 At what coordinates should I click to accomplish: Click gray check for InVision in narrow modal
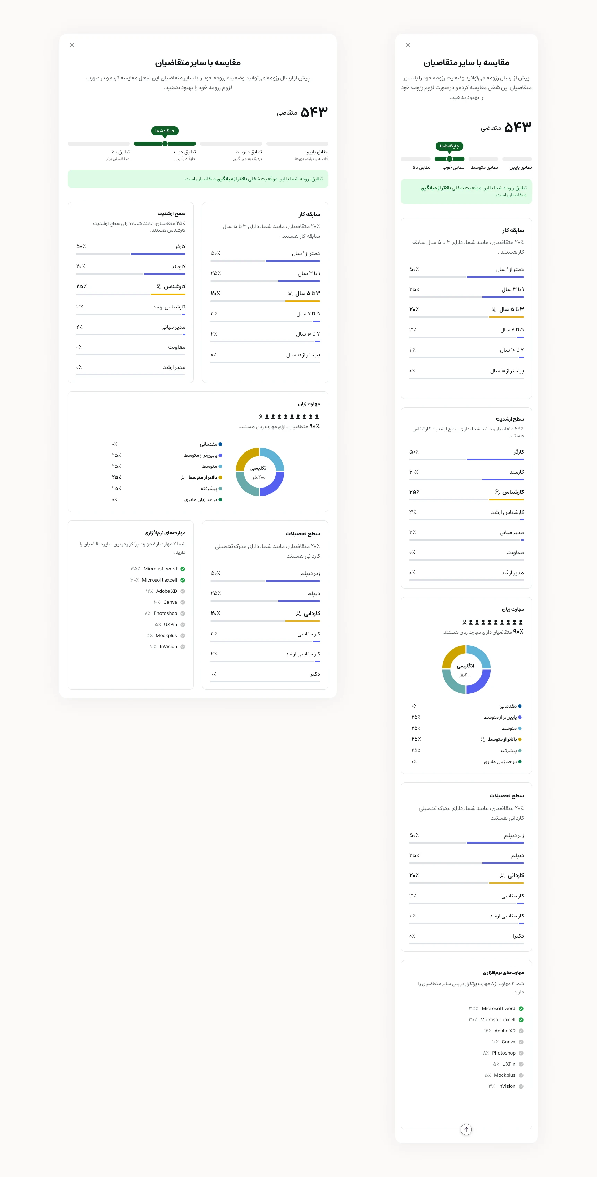pos(521,1086)
